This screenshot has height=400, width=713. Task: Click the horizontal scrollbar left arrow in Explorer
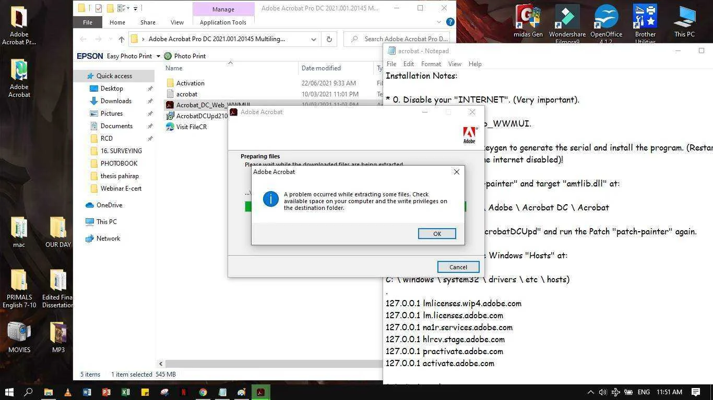(x=161, y=364)
